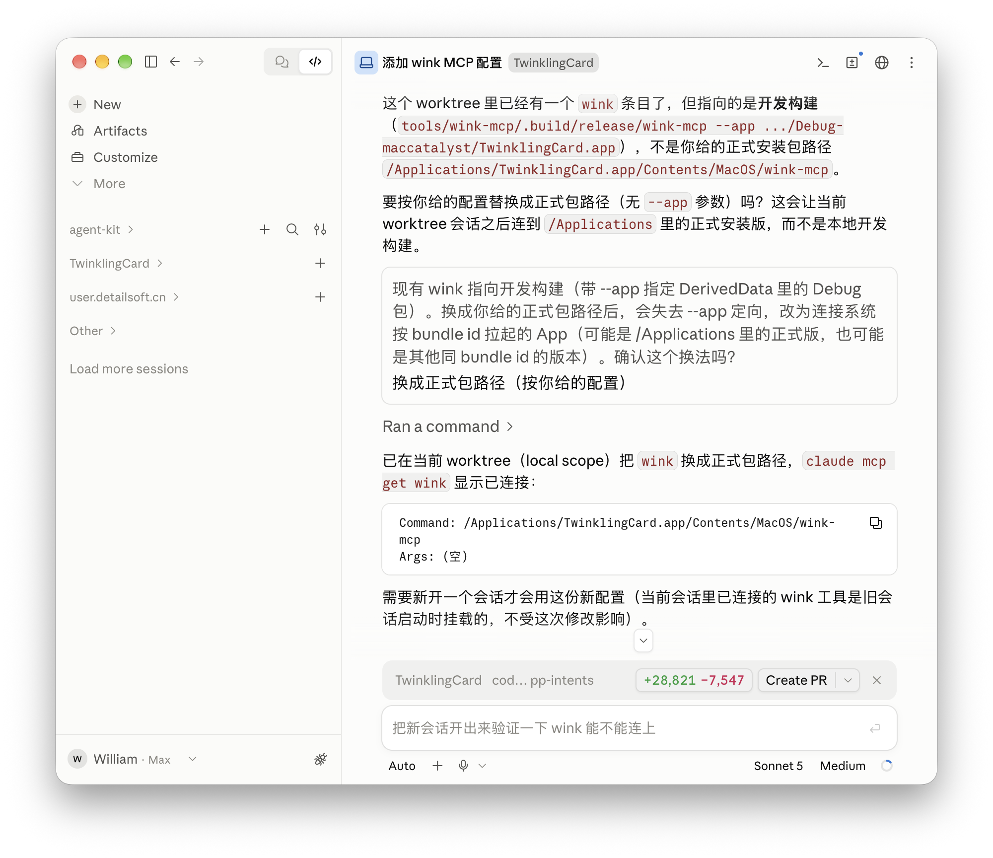Switch to the code mode tab
The height and width of the screenshot is (858, 993).
click(x=315, y=62)
